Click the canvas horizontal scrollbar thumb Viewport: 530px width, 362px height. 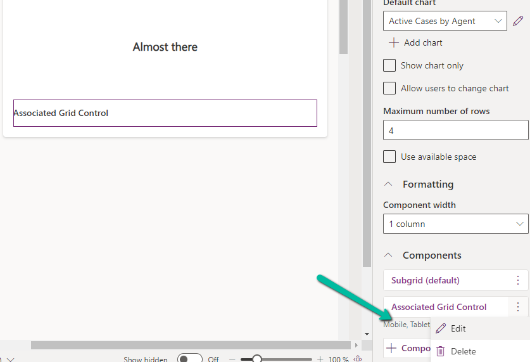(x=191, y=345)
